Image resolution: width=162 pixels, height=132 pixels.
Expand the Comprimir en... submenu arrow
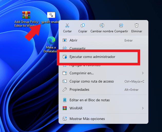[x=143, y=73]
